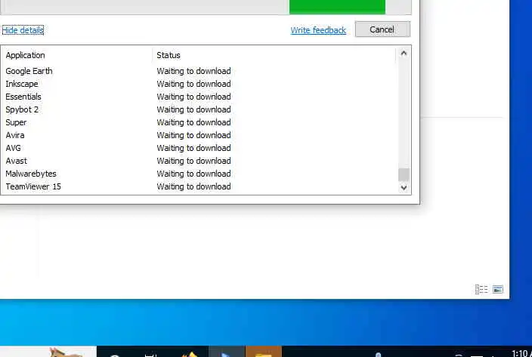
Task: Click the scrollbar up arrow in app list
Action: point(404,53)
